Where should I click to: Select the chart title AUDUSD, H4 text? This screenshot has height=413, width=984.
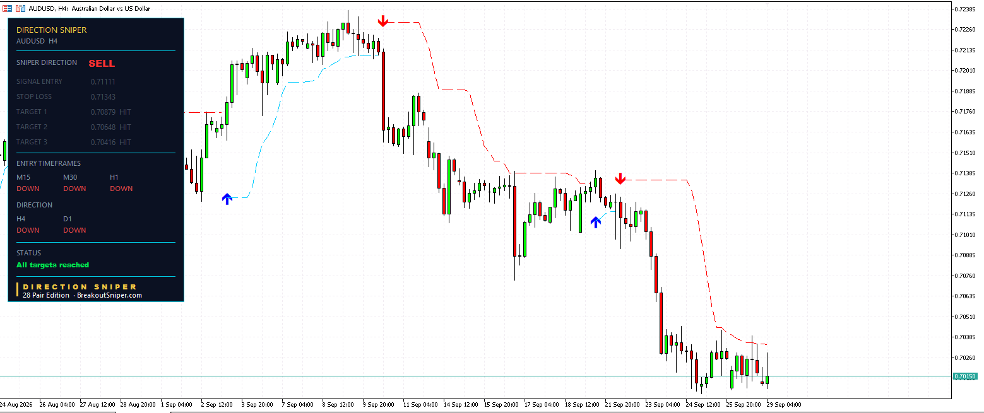click(49, 8)
